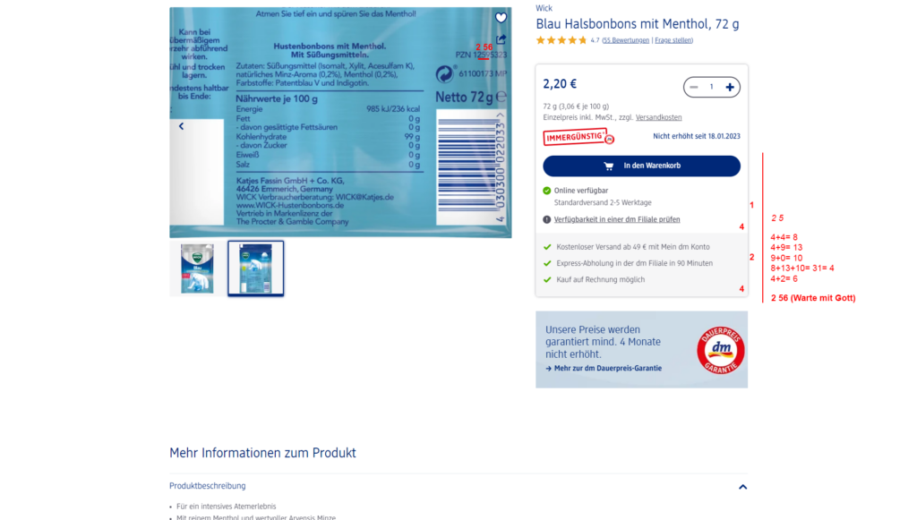Increase quantity with plus button
The image size is (917, 520).
730,87
